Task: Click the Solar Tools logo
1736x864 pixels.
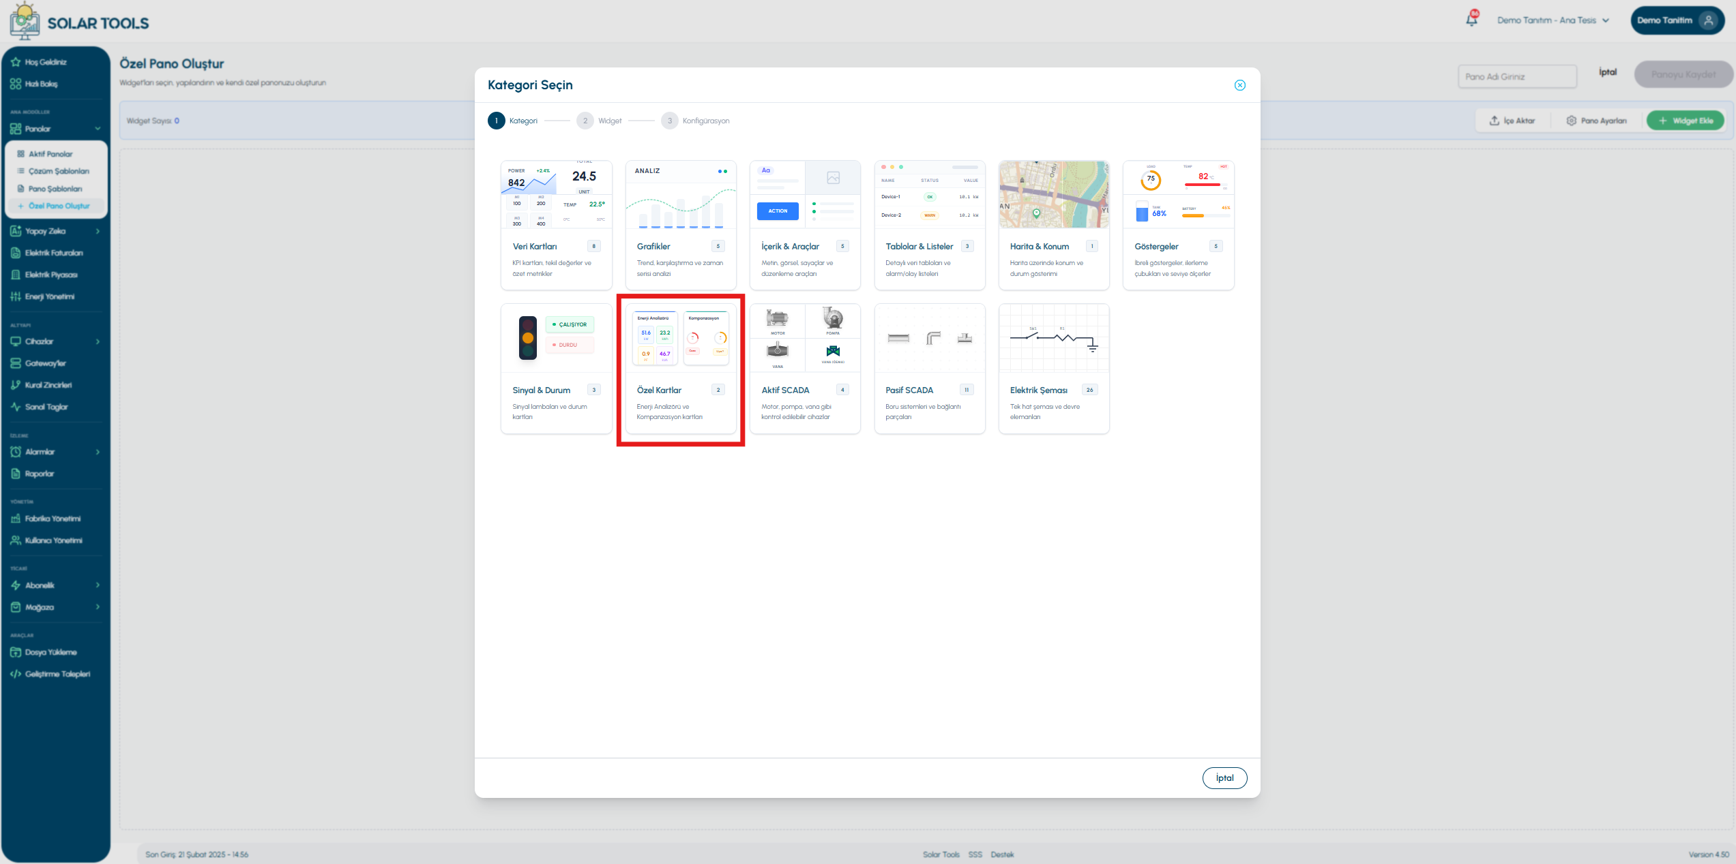Action: pos(79,22)
